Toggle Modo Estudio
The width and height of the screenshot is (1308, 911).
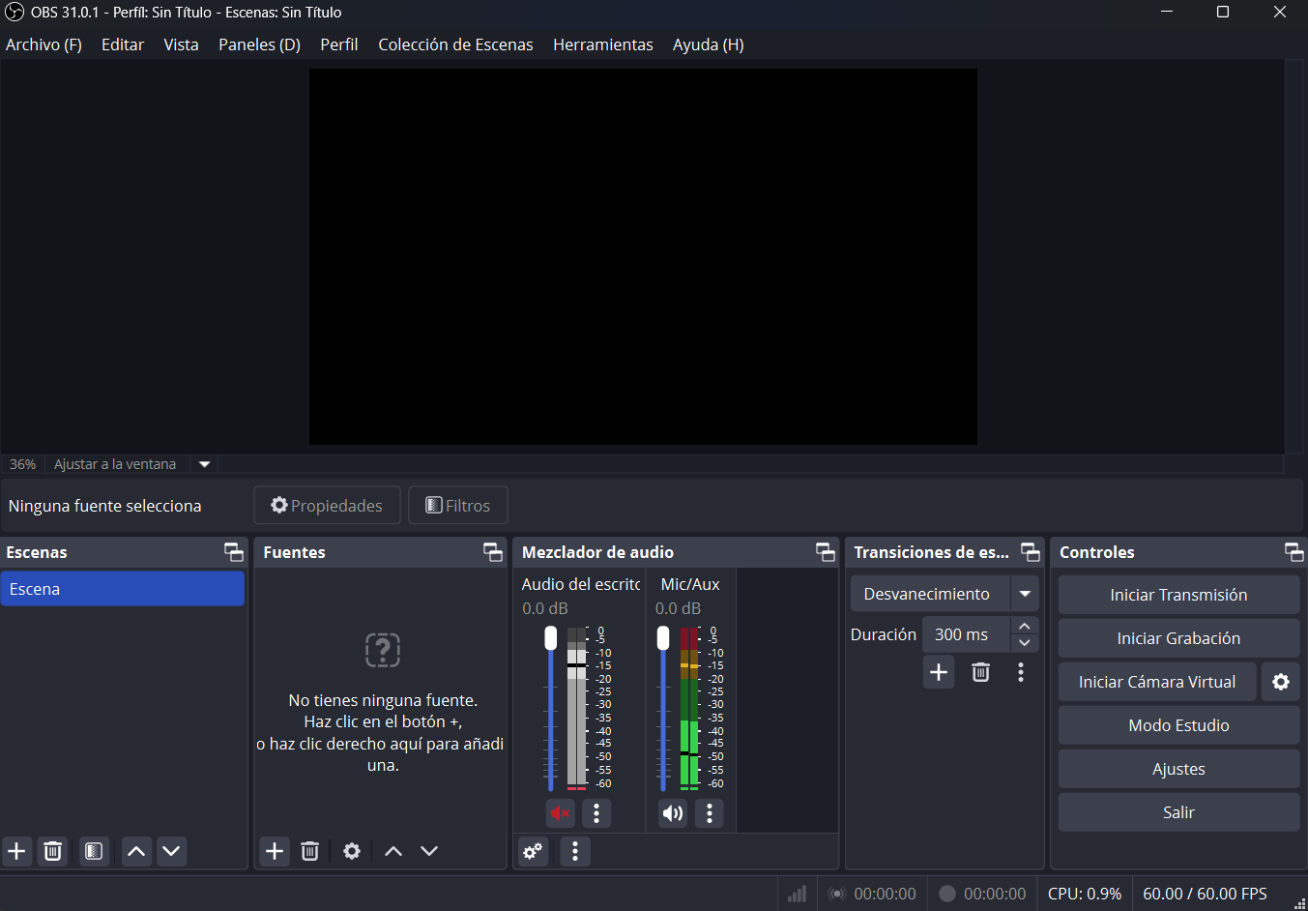coord(1178,725)
